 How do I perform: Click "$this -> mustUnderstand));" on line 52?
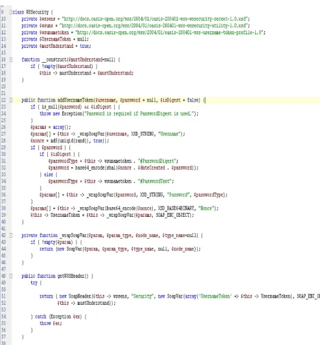86,303
